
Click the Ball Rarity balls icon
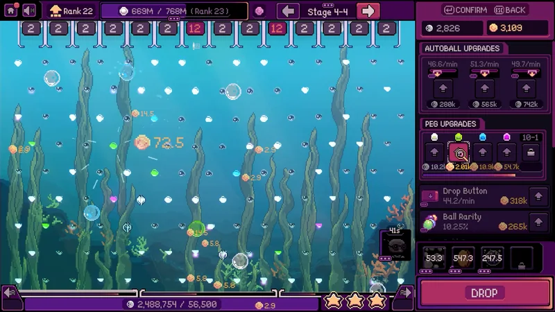(429, 222)
